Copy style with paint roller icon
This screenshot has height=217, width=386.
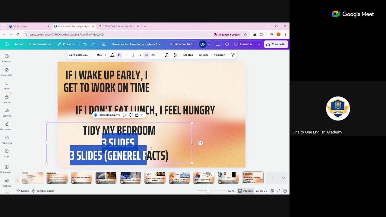(233, 55)
